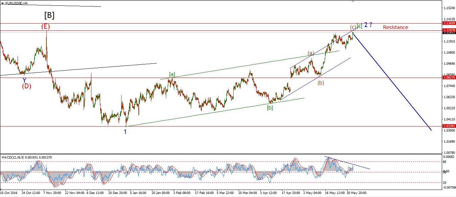Select the green [b] wave label
This screenshot has width=456, height=197.
[270, 108]
